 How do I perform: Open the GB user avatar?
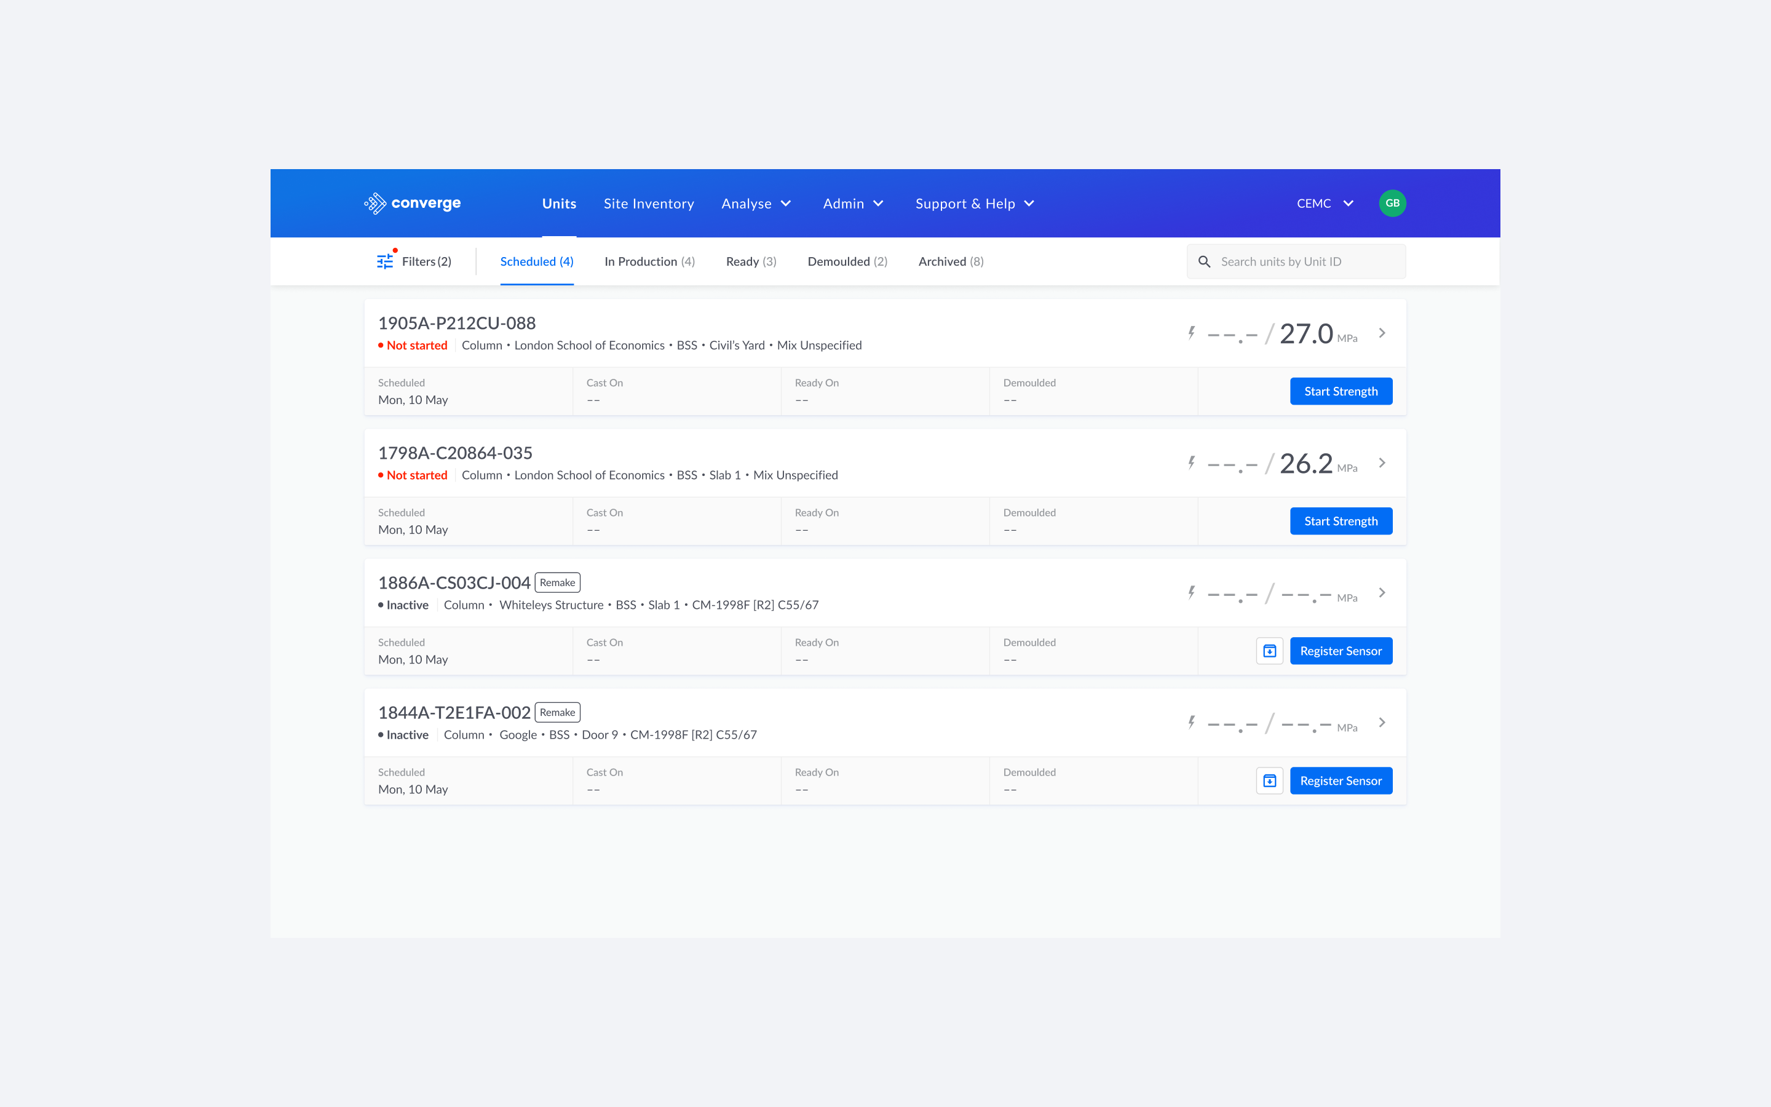pos(1392,204)
